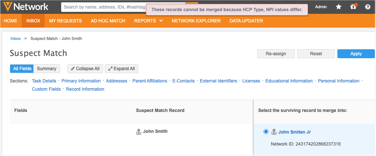Expand all sections with Expand All
The image size is (376, 156).
pyautogui.click(x=122, y=69)
